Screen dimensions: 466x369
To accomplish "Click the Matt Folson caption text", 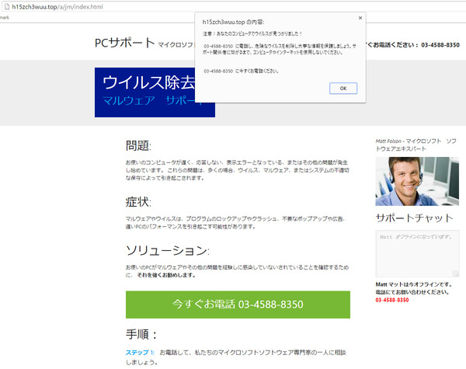I will pyautogui.click(x=416, y=144).
